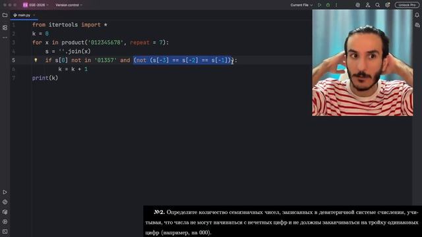
Task: Open the Run tool window in left sidebar
Action: tap(5, 192)
